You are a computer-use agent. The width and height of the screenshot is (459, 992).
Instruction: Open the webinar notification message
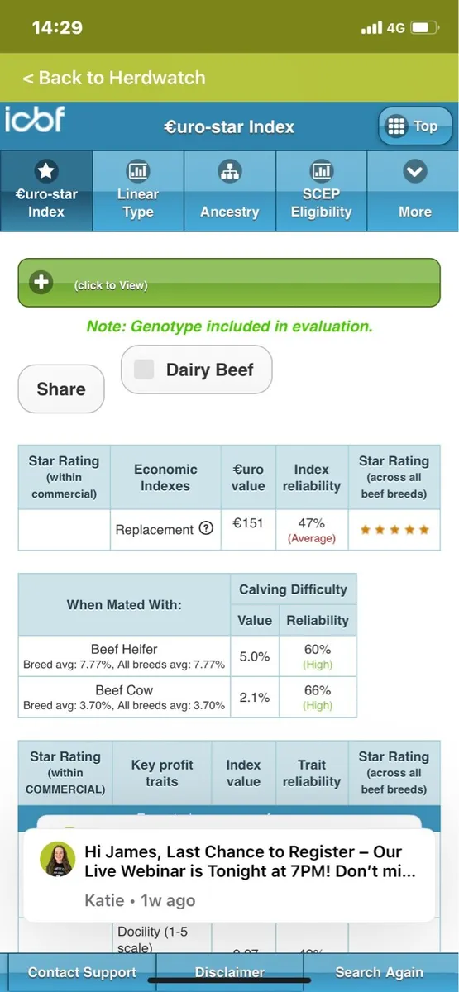coord(229,875)
